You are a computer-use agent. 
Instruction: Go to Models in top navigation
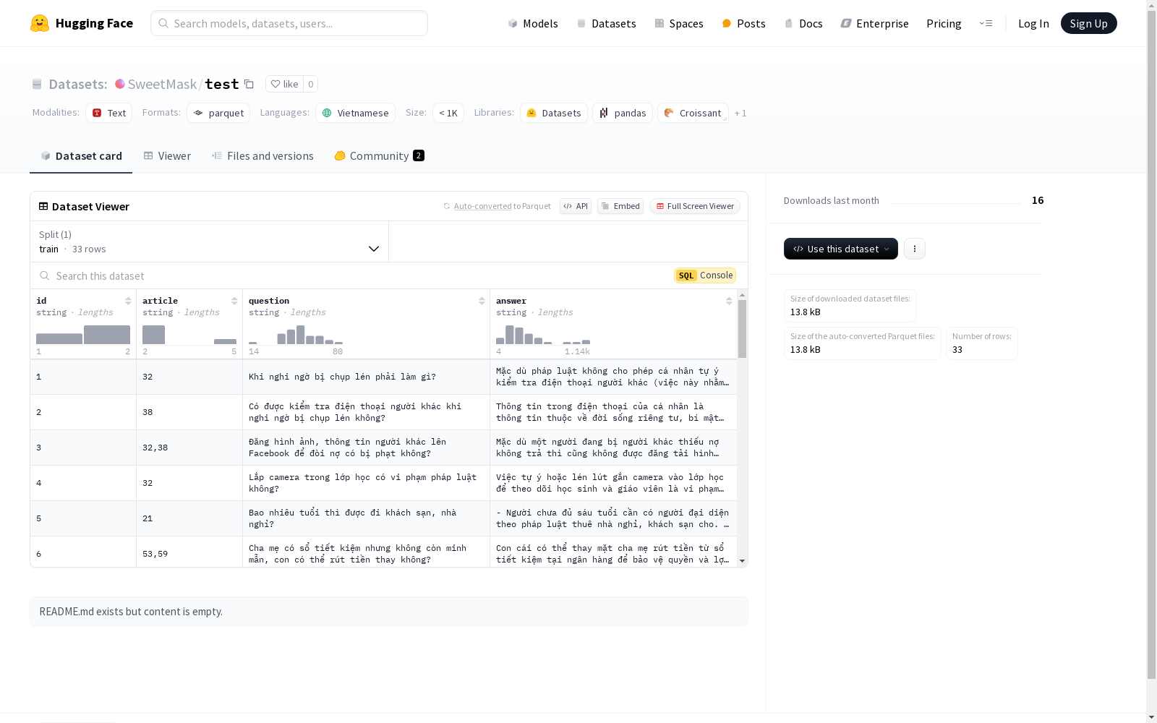tap(533, 23)
